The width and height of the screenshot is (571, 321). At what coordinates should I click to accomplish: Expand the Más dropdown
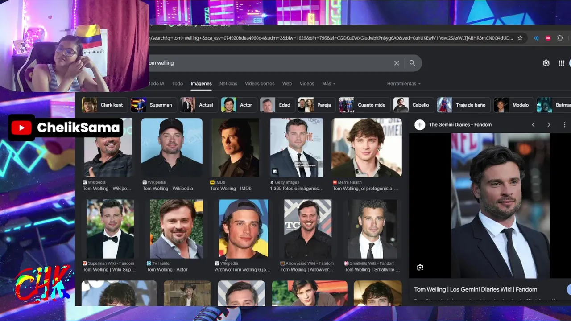tap(329, 84)
